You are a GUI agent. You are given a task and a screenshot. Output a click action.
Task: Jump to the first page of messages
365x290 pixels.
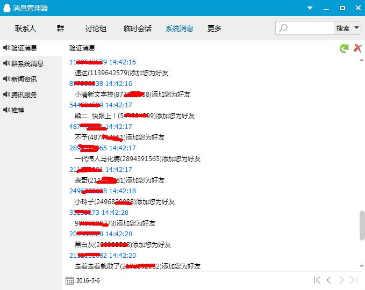317,280
